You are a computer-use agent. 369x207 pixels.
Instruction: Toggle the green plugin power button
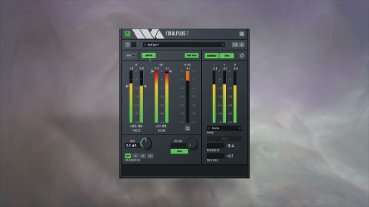coord(127,34)
